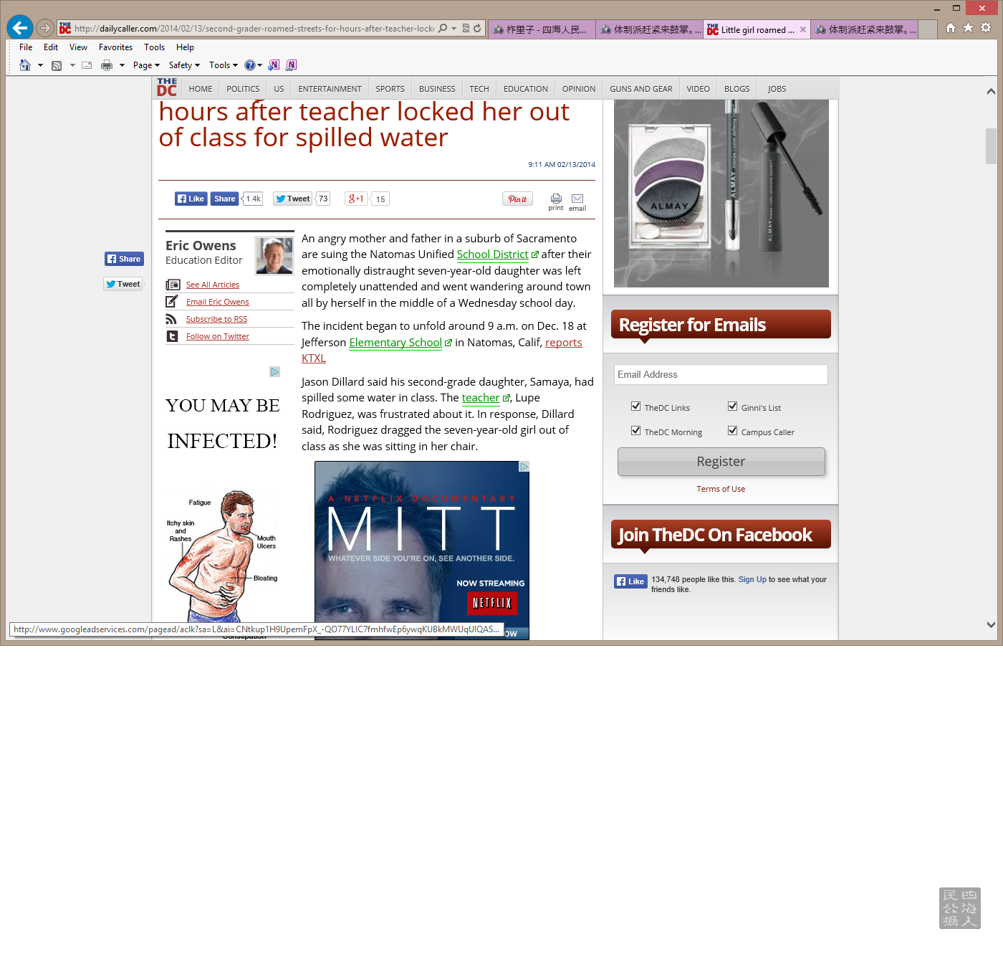This screenshot has width=1003, height=962.
Task: Uncheck the Ginni's List checkbox
Action: point(732,406)
